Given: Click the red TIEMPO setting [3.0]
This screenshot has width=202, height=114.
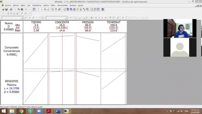Looking at the screenshot, I should (36, 28).
